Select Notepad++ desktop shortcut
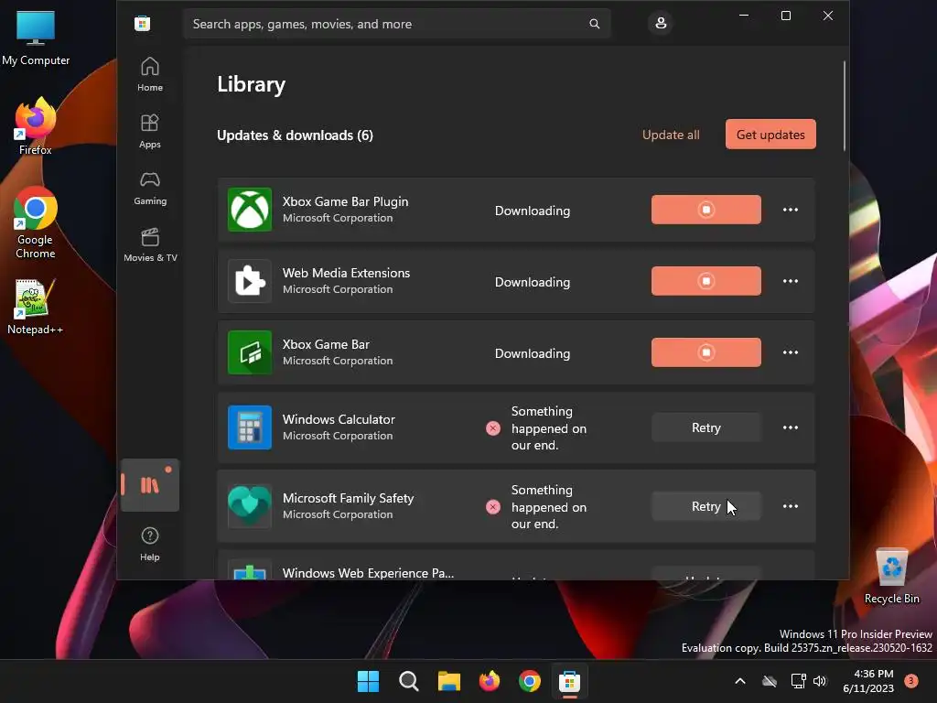 pyautogui.click(x=36, y=307)
